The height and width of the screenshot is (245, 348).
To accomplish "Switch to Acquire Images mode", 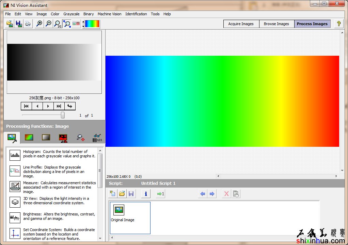I will click(x=241, y=24).
